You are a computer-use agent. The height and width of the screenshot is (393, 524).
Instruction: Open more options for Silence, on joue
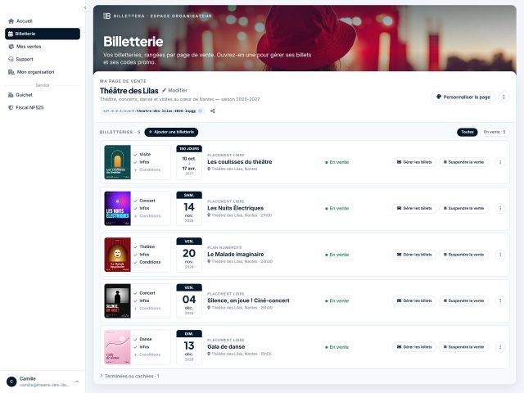pyautogui.click(x=500, y=300)
